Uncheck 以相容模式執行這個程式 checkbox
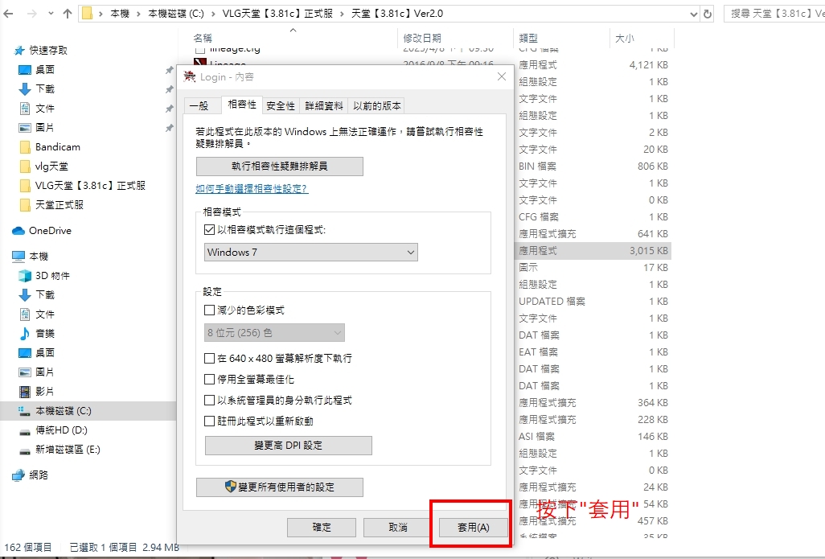The width and height of the screenshot is (825, 559). pos(209,230)
